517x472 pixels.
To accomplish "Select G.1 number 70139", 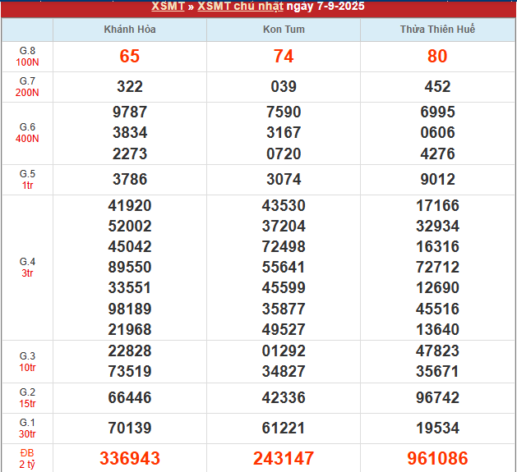I will pos(130,428).
